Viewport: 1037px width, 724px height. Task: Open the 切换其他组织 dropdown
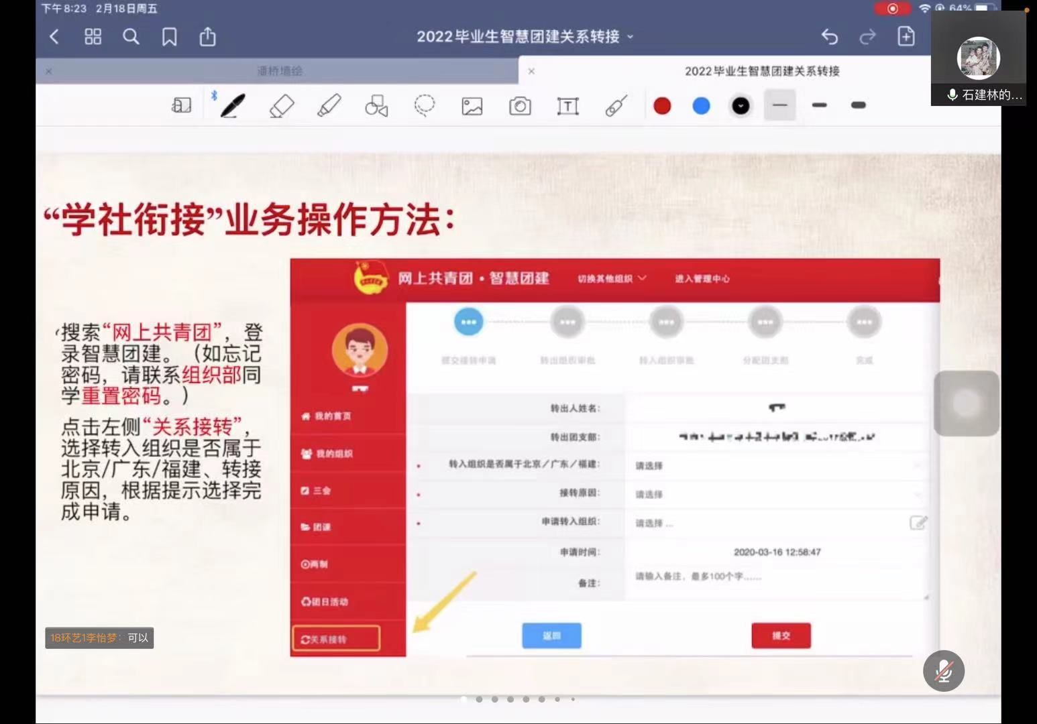point(611,278)
